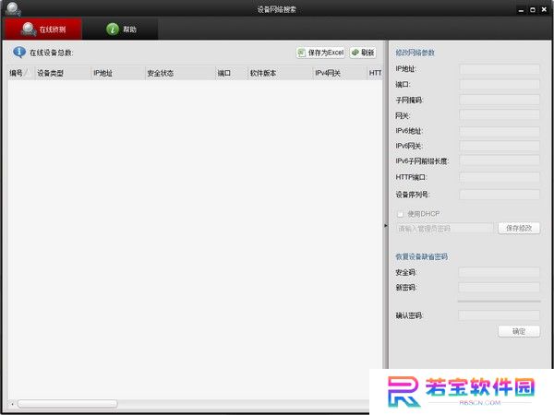Click the 保存为Excel button
This screenshot has width=554, height=415.
point(320,53)
